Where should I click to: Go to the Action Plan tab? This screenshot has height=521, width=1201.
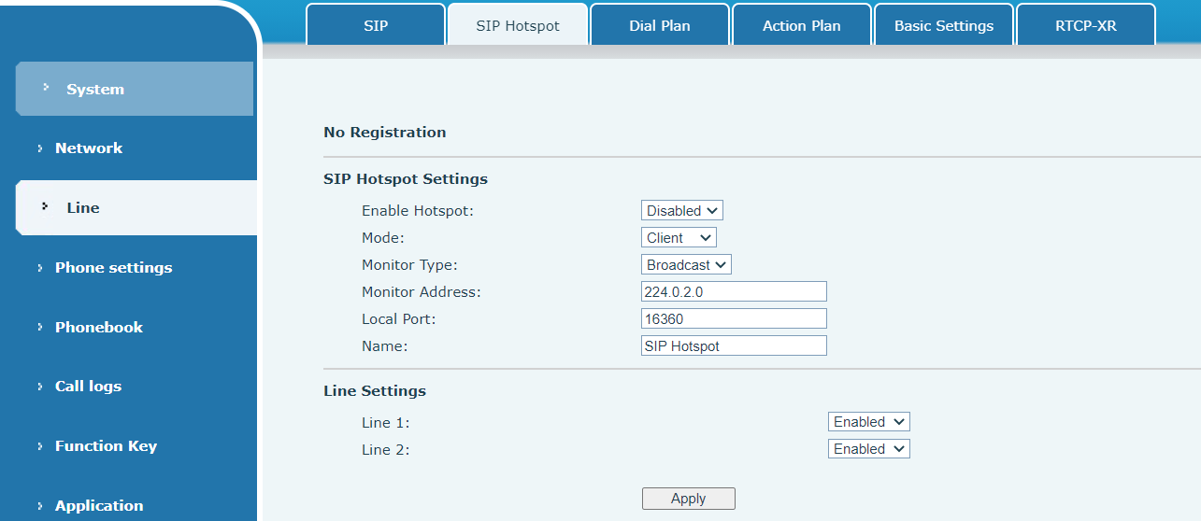[802, 25]
